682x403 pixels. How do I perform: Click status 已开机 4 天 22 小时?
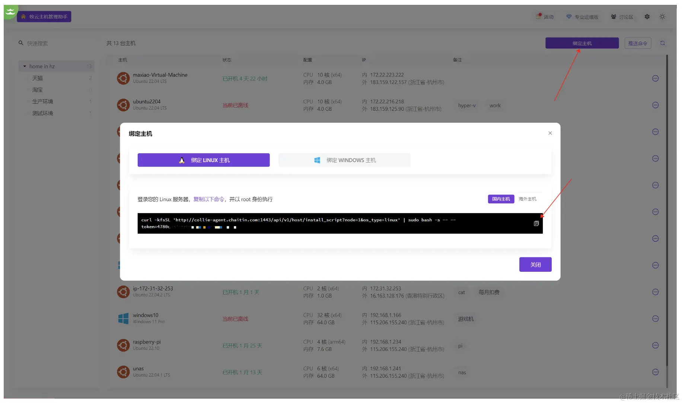click(x=245, y=78)
